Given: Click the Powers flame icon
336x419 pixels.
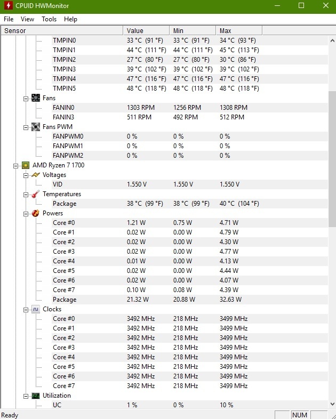Looking at the screenshot, I should pos(36,213).
